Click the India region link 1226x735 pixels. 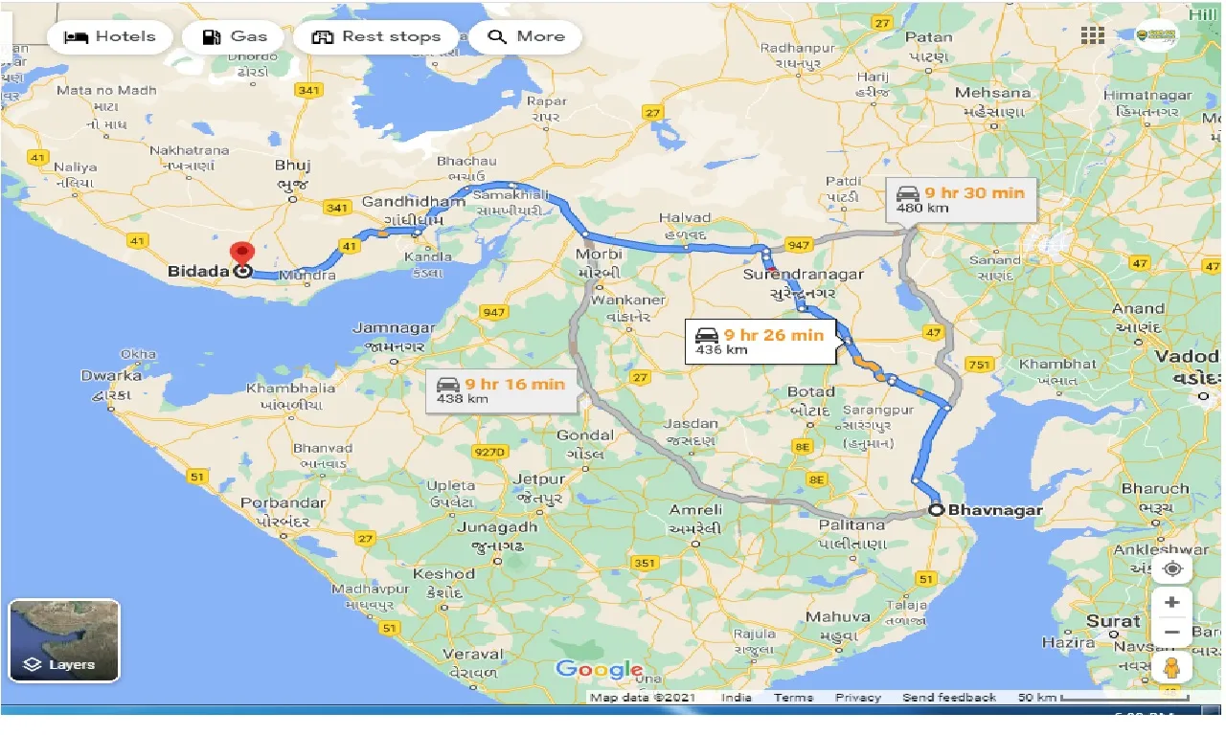(x=737, y=698)
